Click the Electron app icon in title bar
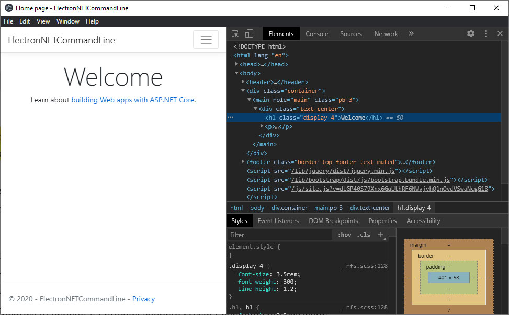The width and height of the screenshot is (509, 315). [9, 8]
